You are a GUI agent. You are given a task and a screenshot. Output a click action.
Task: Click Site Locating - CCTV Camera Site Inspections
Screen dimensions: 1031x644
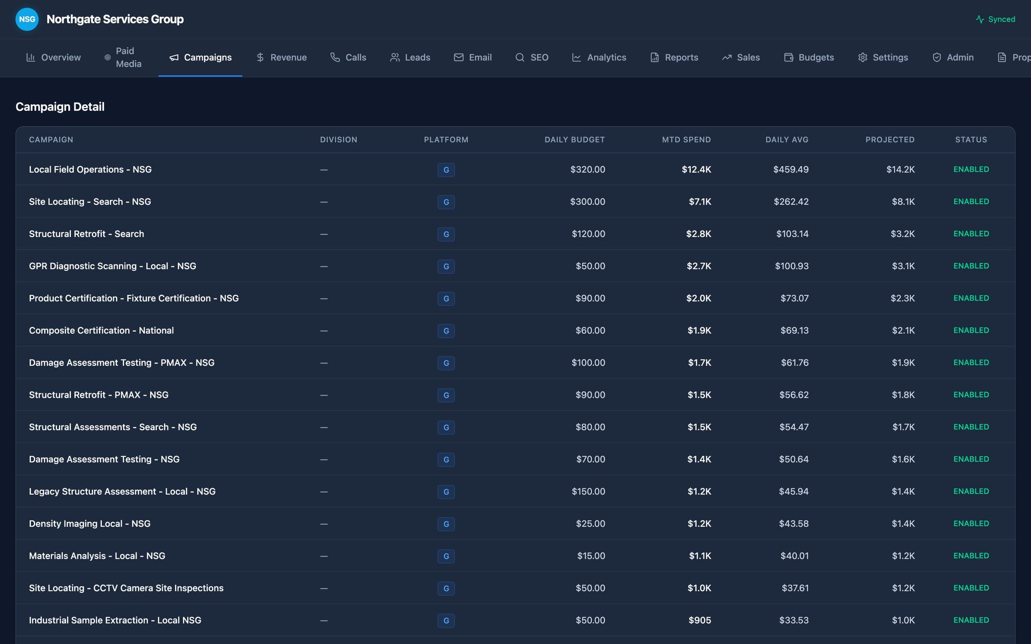click(x=126, y=588)
